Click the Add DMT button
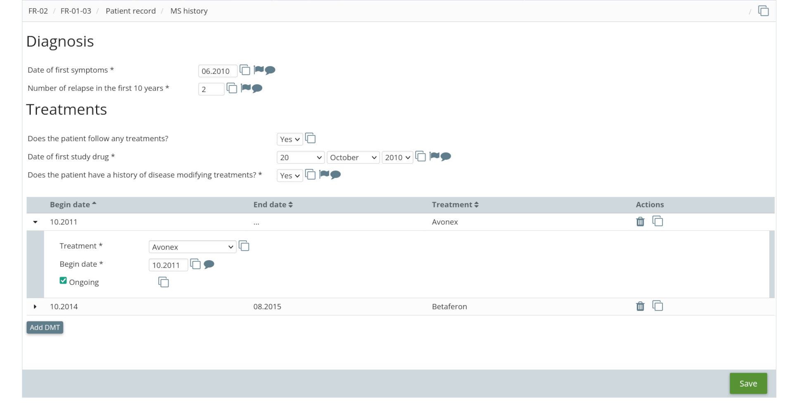The width and height of the screenshot is (793, 403). (x=45, y=327)
